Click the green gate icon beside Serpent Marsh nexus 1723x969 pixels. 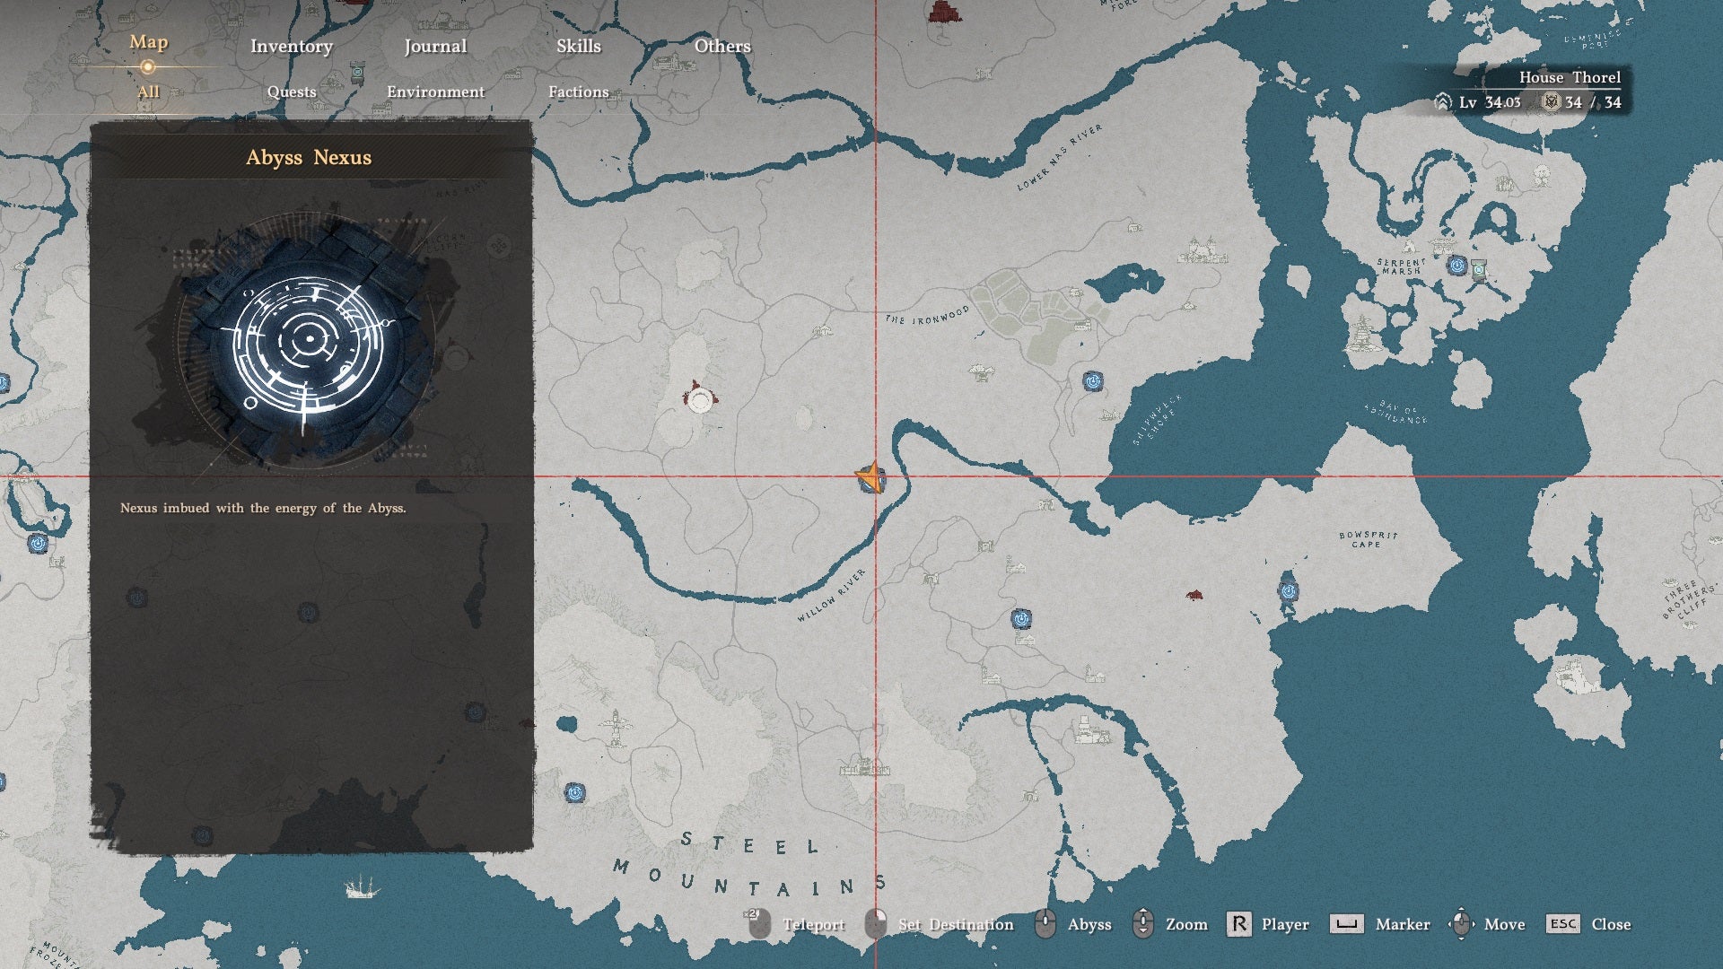point(1478,268)
